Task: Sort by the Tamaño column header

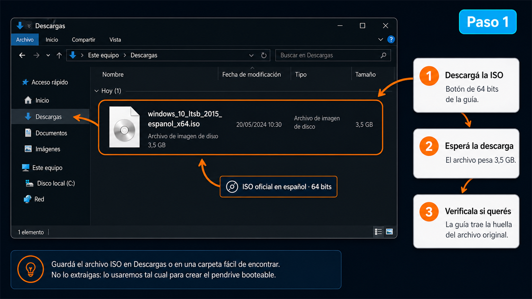Action: [365, 74]
